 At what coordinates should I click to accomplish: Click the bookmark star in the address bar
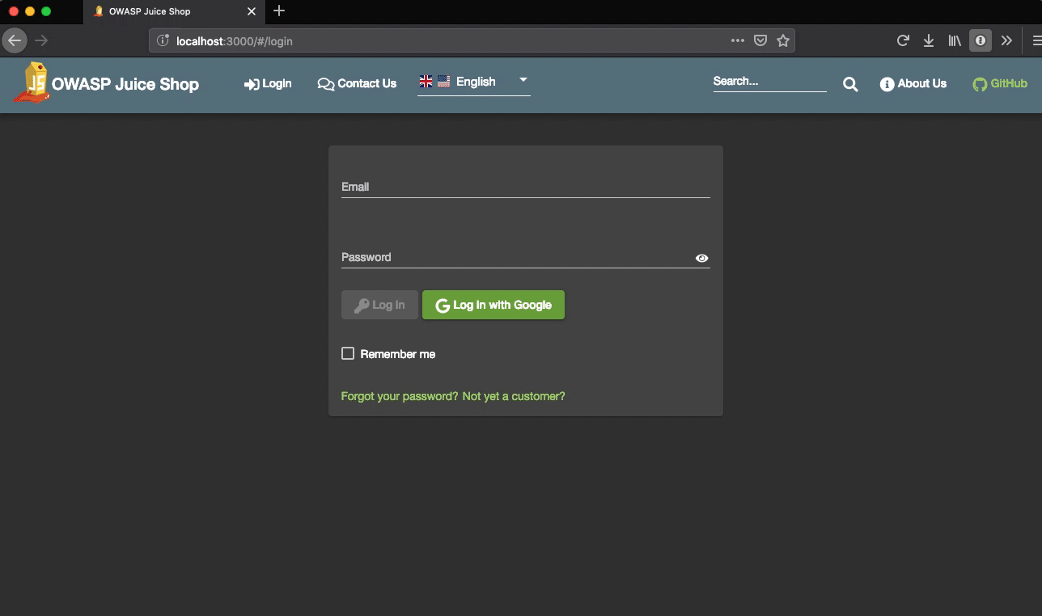(782, 40)
